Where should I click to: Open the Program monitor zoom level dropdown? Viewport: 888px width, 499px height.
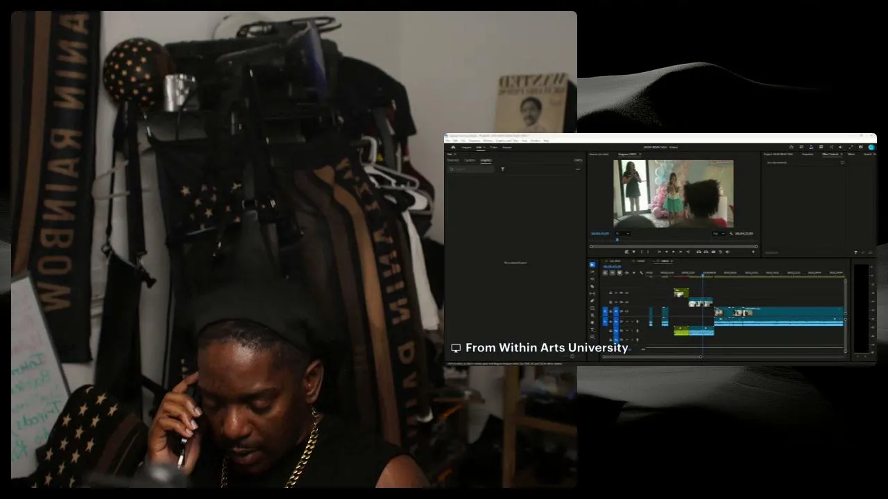622,234
